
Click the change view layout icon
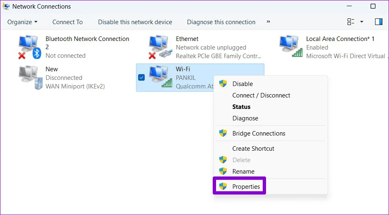click(x=351, y=22)
